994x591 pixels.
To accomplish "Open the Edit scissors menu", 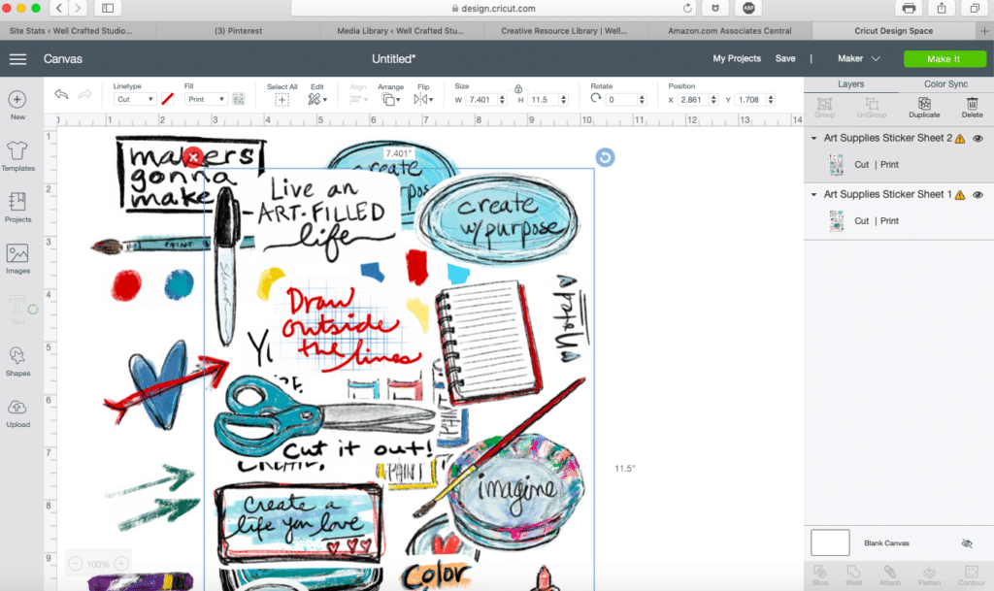I will 317,99.
